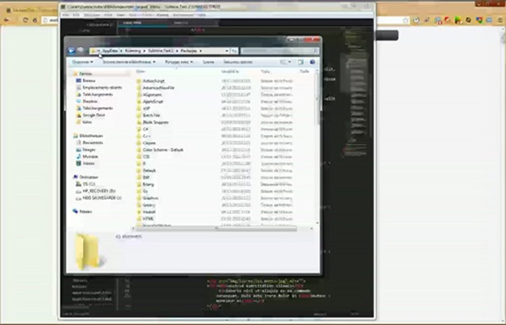Go to the AppData breadcrumb segment

(x=110, y=51)
